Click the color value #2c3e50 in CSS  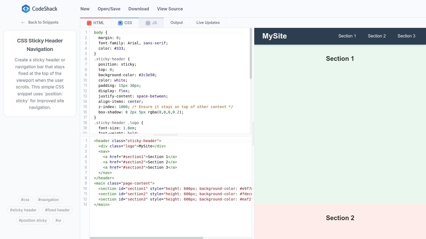147,75
